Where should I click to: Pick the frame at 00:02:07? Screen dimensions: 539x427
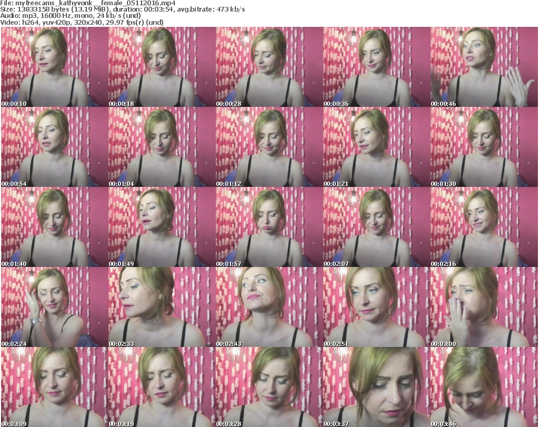coord(377,227)
